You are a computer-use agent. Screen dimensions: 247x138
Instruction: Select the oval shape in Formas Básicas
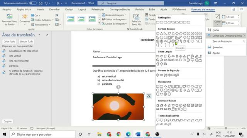point(158,33)
